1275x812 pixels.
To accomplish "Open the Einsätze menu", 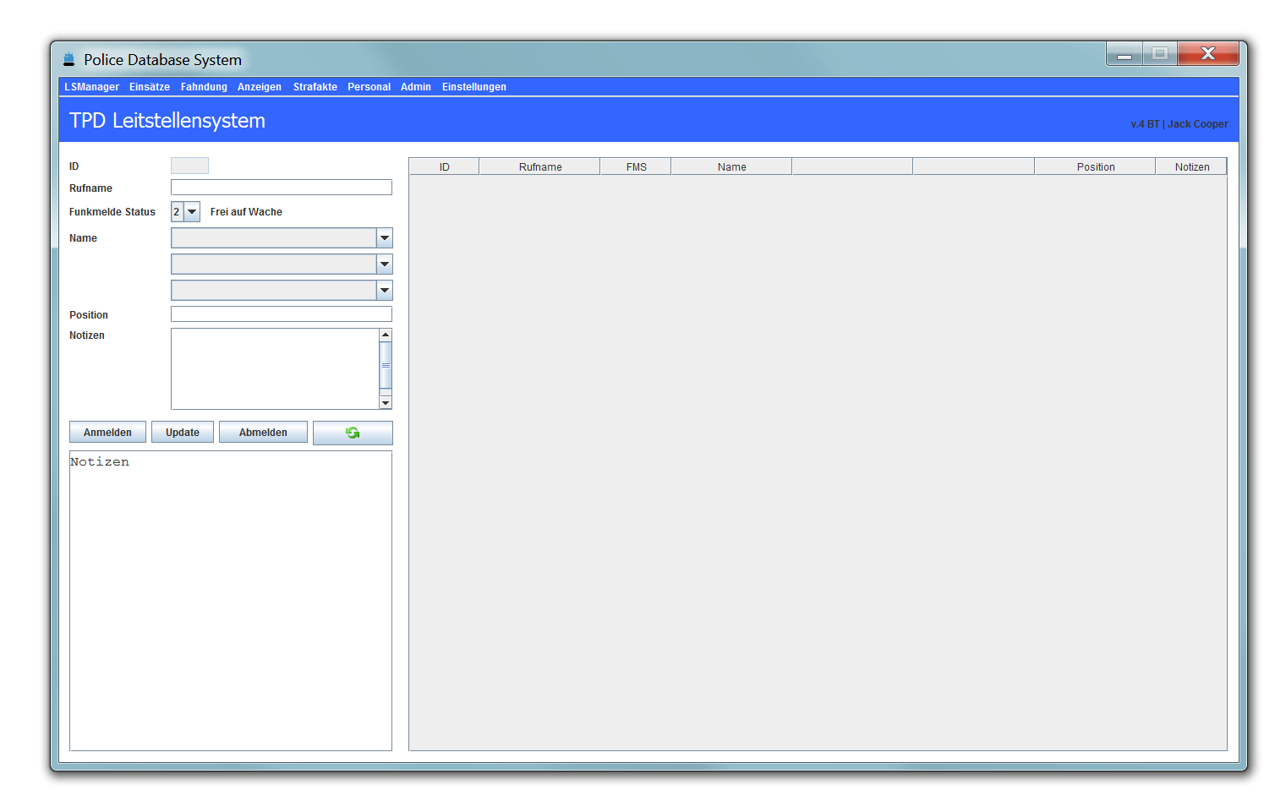I will click(150, 87).
